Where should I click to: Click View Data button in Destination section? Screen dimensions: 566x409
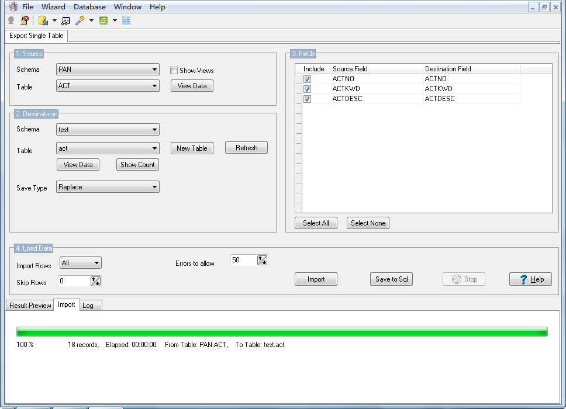78,165
